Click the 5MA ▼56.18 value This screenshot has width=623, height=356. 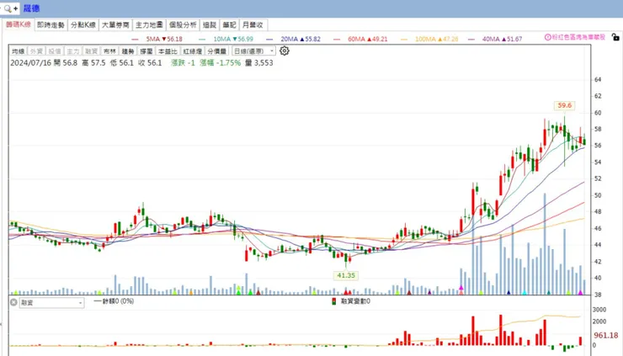(x=164, y=39)
